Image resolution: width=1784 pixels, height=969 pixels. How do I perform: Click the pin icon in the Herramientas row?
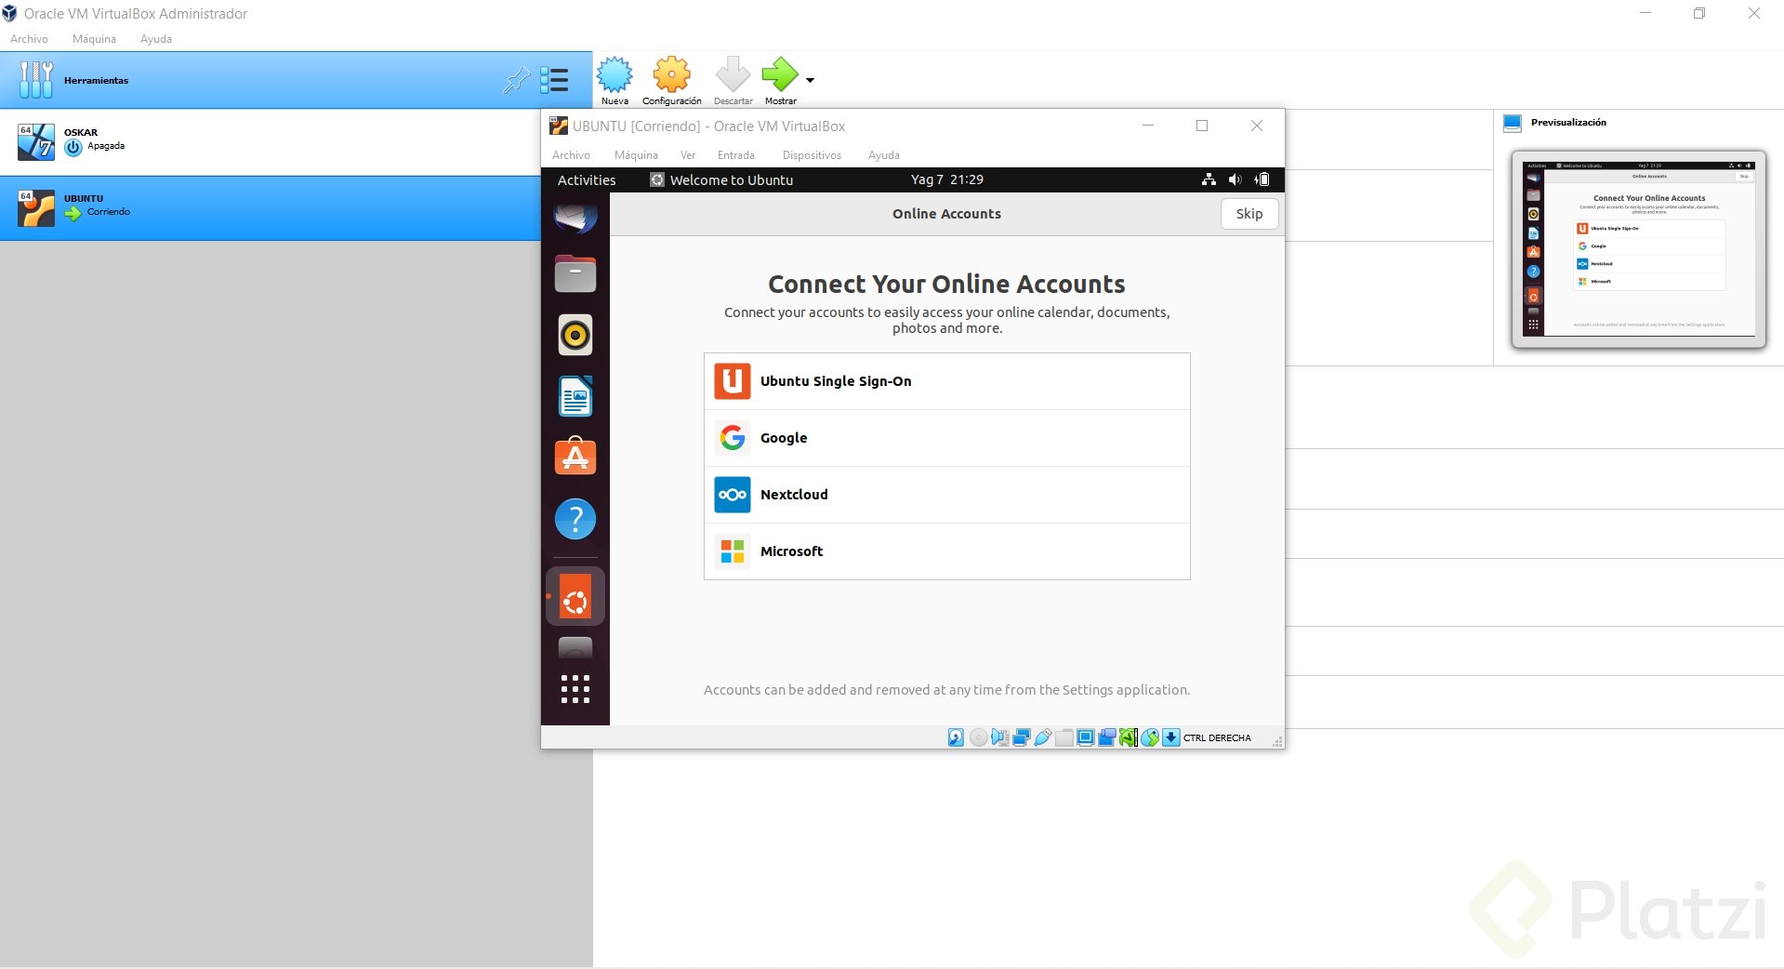click(516, 80)
